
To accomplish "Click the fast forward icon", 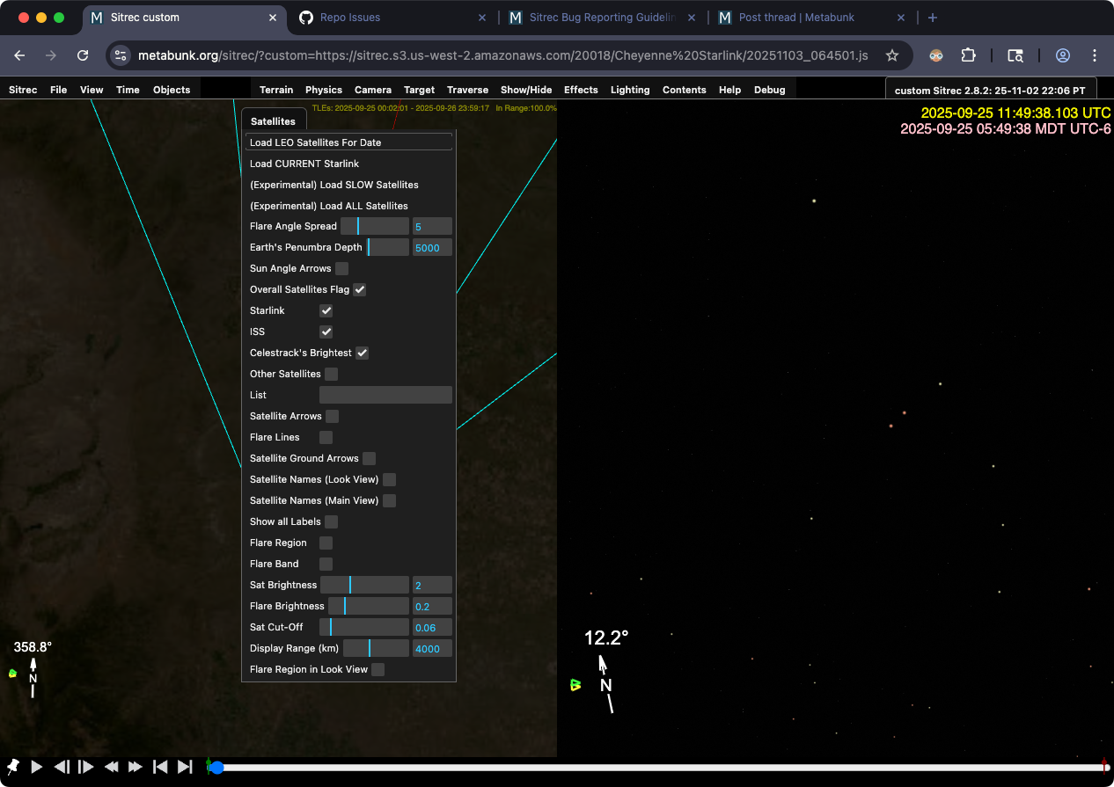I will point(136,767).
